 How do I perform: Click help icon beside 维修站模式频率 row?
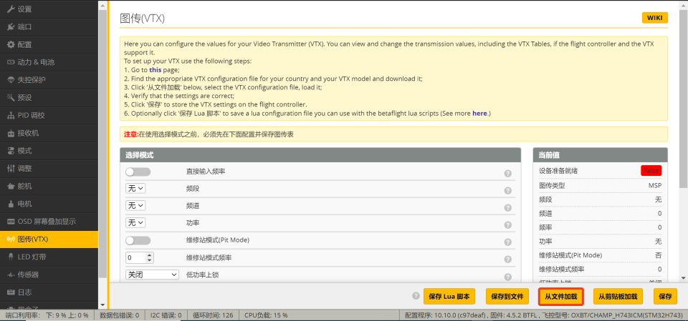click(507, 258)
